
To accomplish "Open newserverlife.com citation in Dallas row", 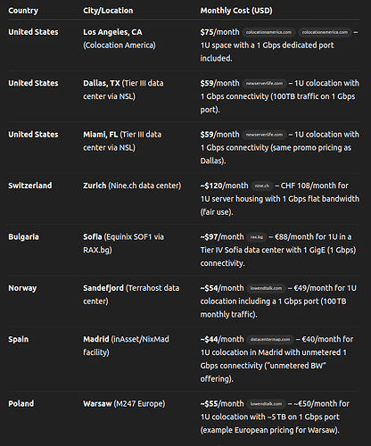I will [264, 84].
